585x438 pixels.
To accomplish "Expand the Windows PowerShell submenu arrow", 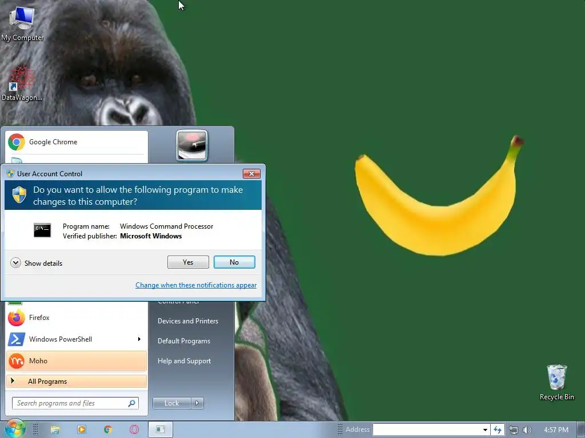I will coord(139,339).
